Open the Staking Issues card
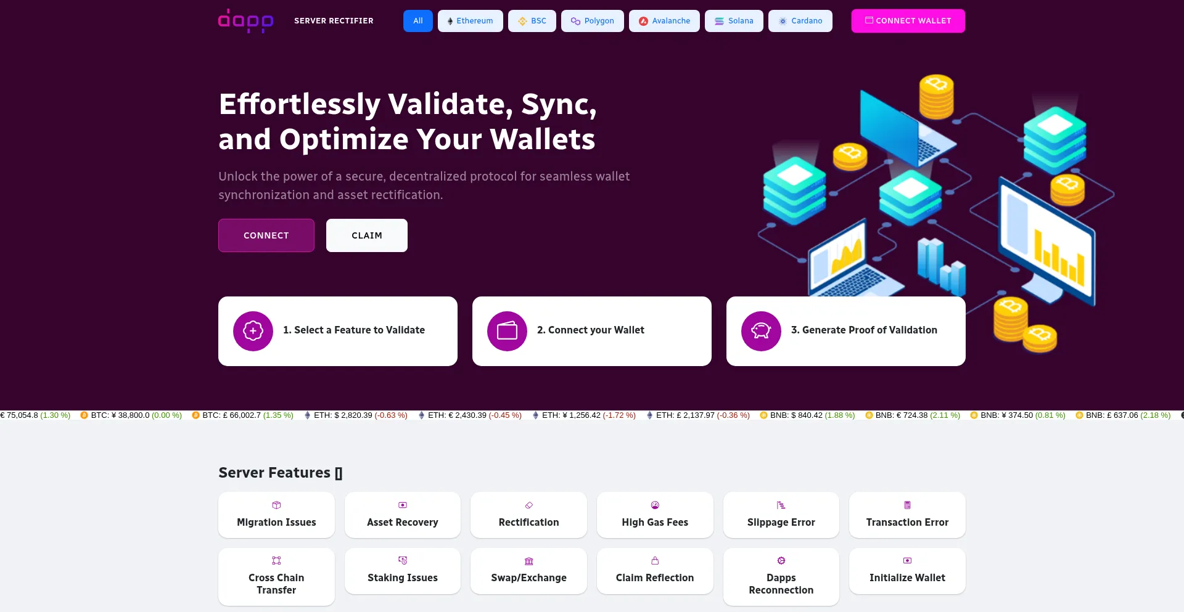Viewport: 1184px width, 612px height. (402, 571)
